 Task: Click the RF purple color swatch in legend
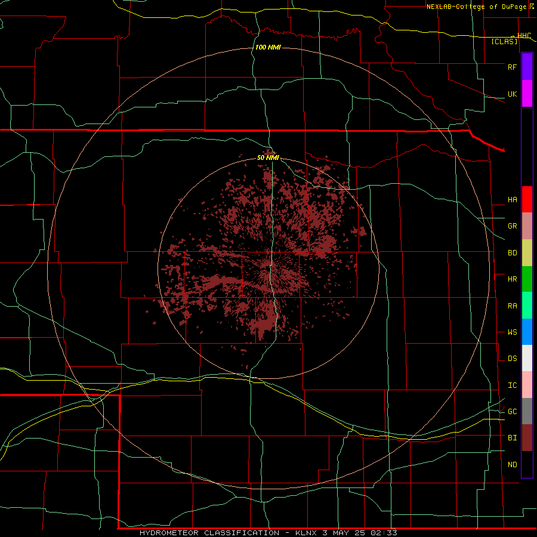point(527,67)
